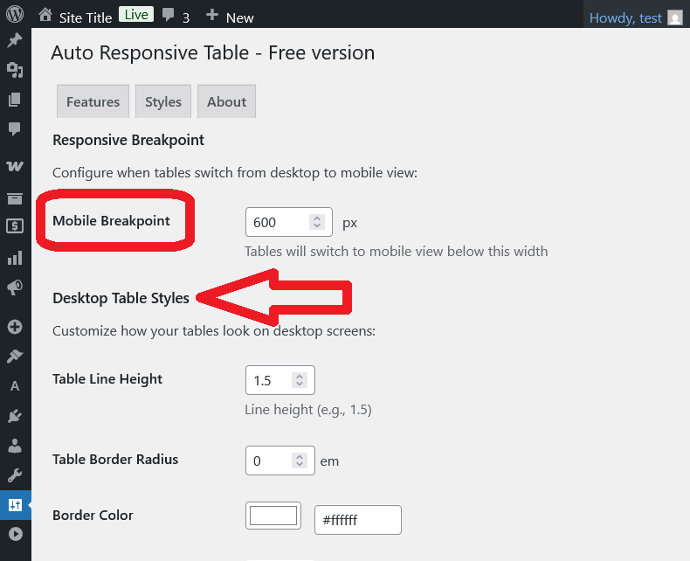Open the Pages sidebar icon
Image resolution: width=690 pixels, height=561 pixels.
pos(15,100)
